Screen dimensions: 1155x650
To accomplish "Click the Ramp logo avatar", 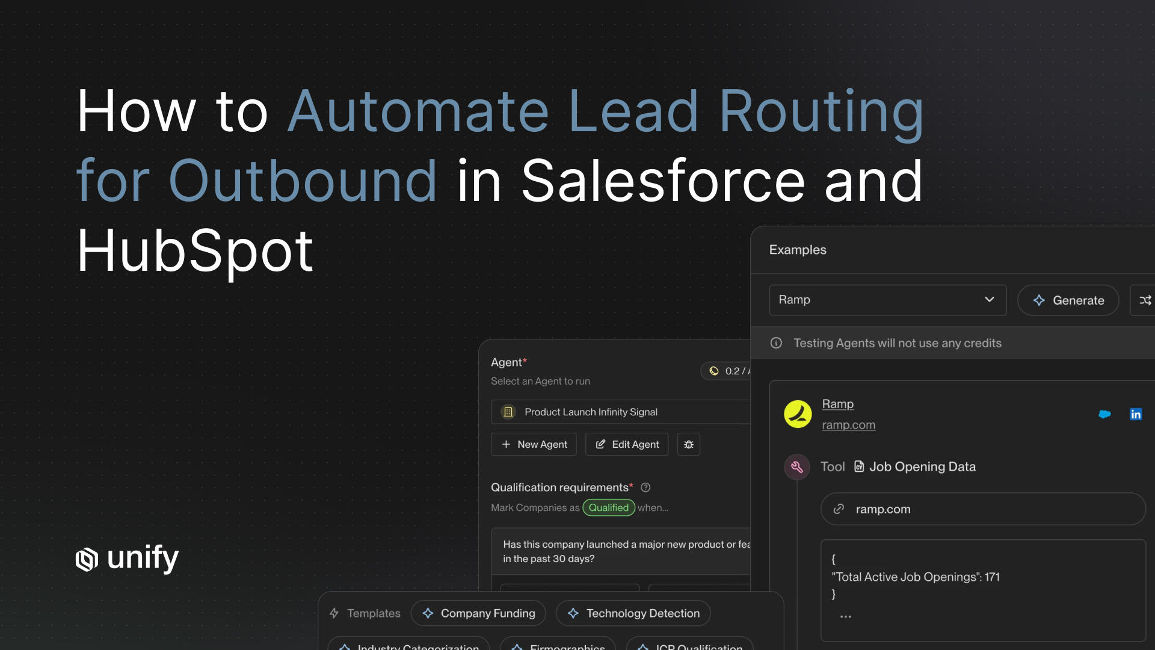I will click(x=798, y=414).
